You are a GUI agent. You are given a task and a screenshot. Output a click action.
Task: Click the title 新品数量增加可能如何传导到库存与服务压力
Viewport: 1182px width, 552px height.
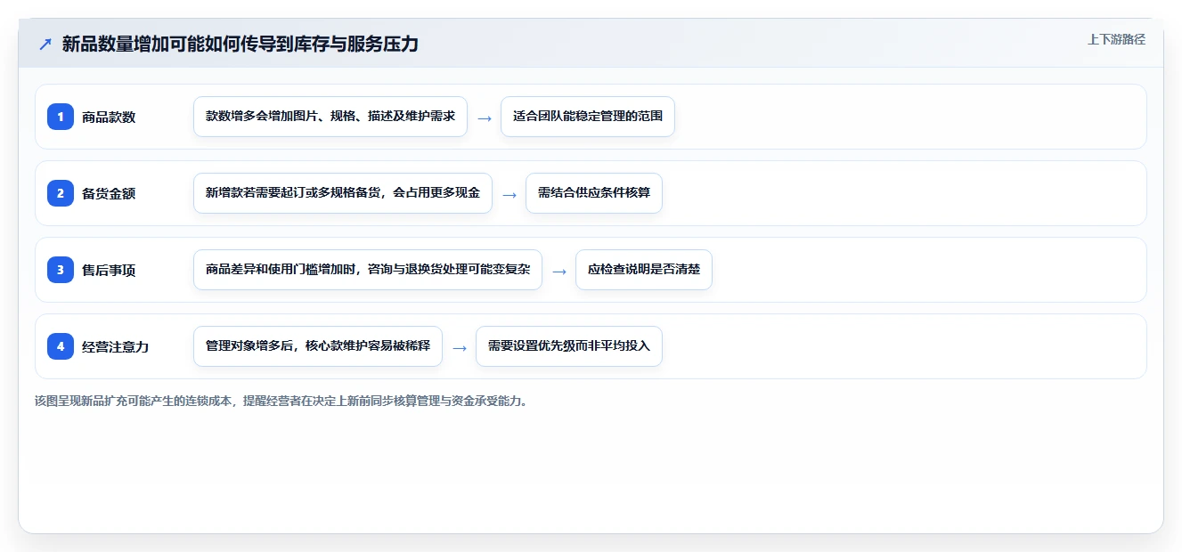point(240,45)
